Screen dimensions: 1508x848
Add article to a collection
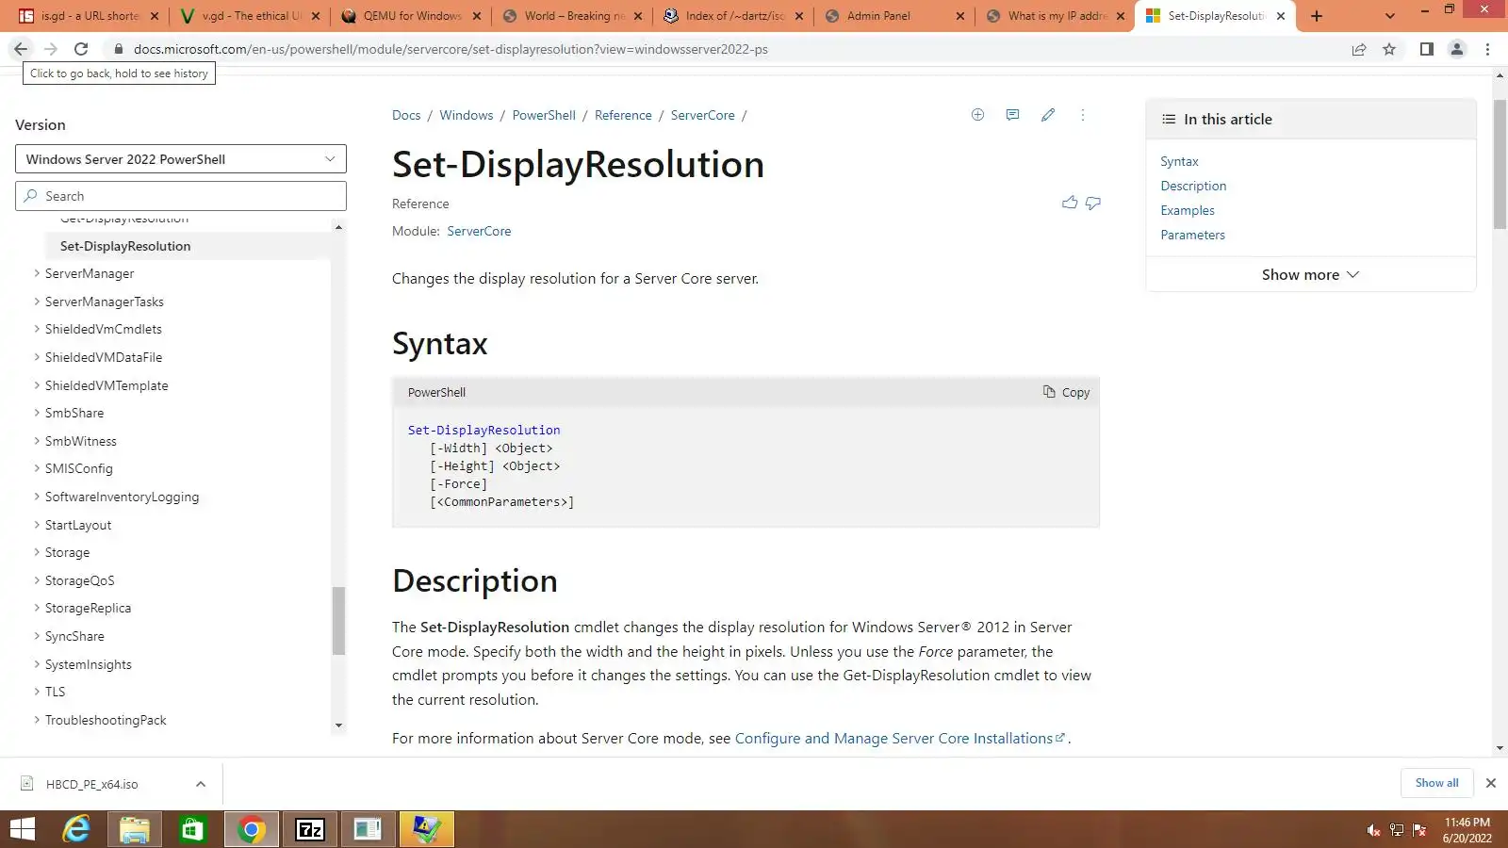coord(977,115)
